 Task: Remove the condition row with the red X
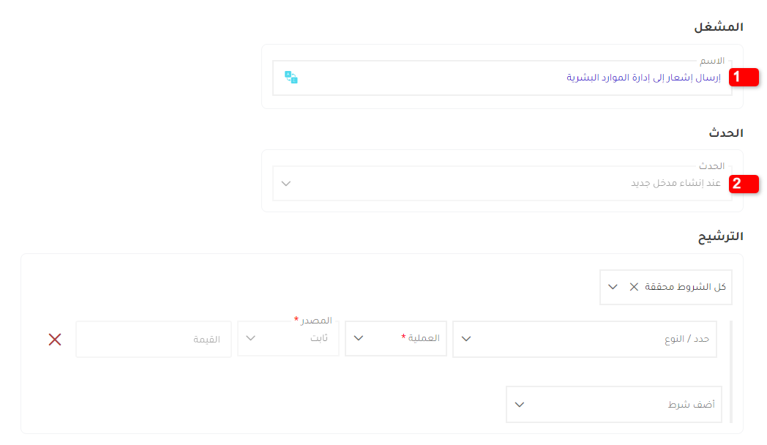click(55, 340)
